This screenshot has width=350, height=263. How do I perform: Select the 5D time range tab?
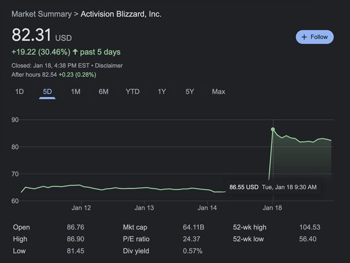47,92
